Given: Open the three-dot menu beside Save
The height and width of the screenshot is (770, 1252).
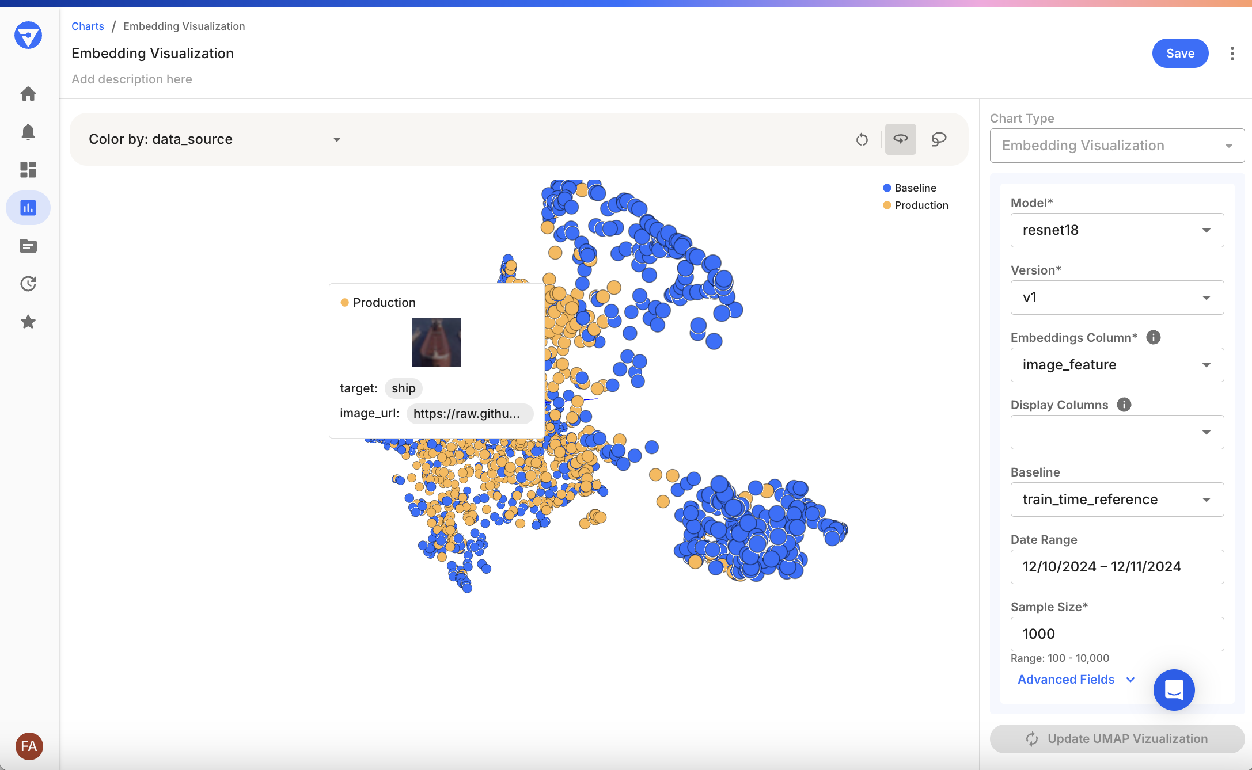Looking at the screenshot, I should click(x=1232, y=53).
